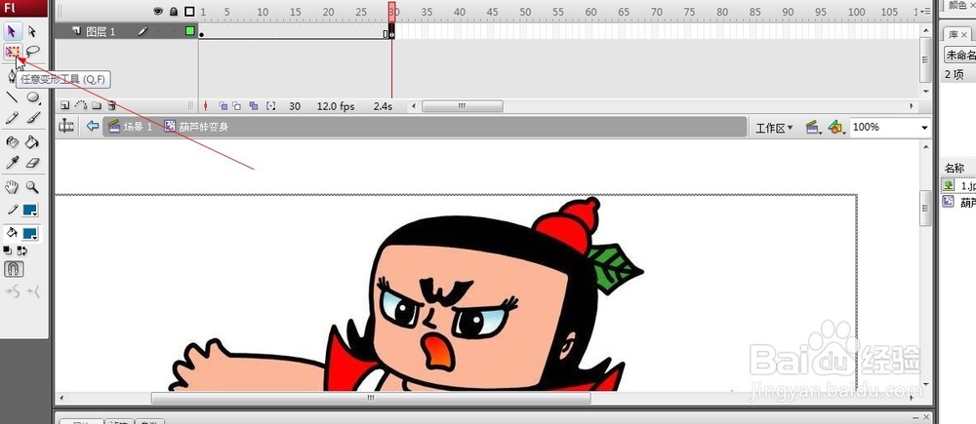Viewport: 976px width, 424px height.
Task: Click 葫芦娃变身 symbol in edit bar
Action: pyautogui.click(x=196, y=127)
